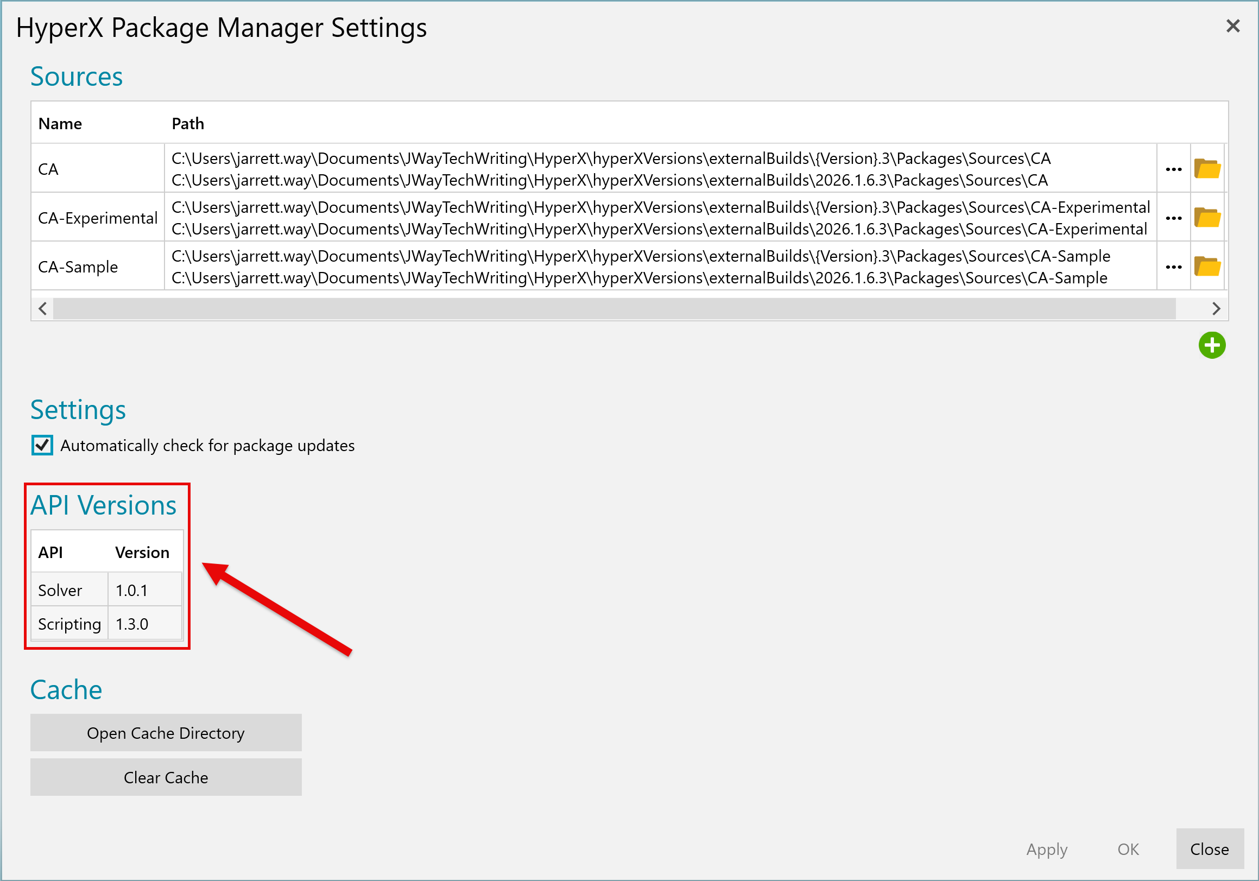The height and width of the screenshot is (881, 1259).
Task: Click the Name column header in Sources
Action: click(x=60, y=124)
